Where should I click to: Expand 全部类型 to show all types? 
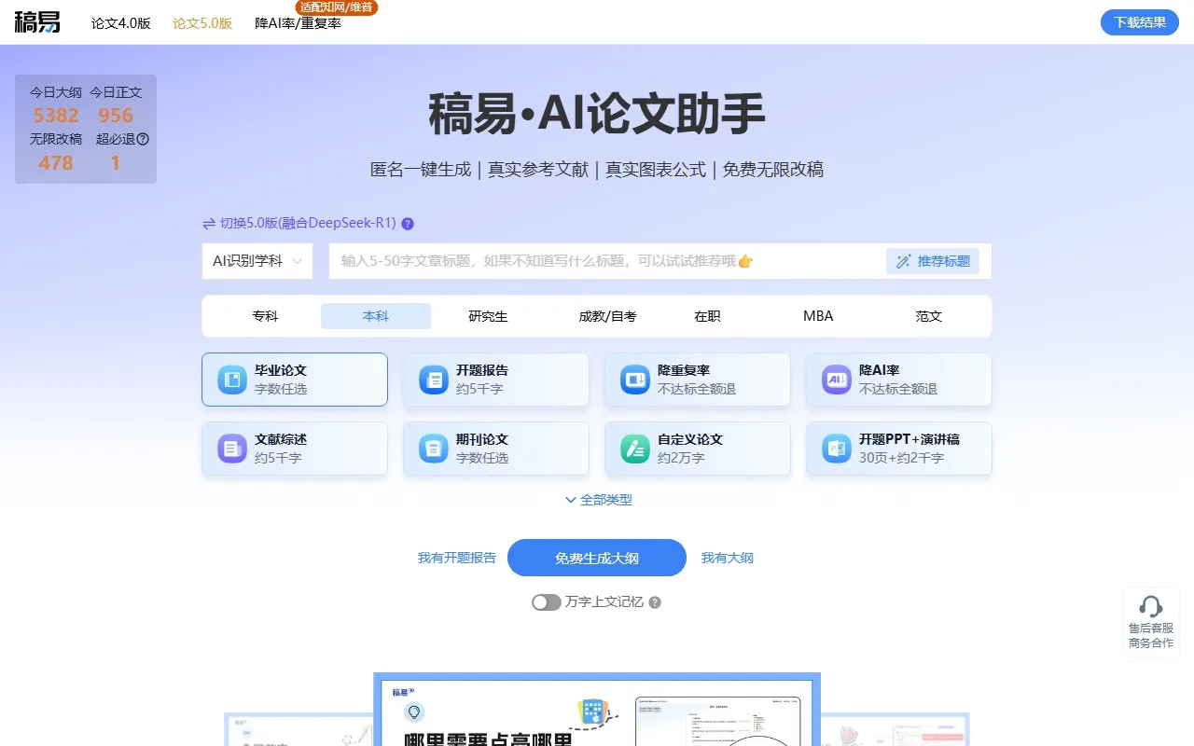597,500
